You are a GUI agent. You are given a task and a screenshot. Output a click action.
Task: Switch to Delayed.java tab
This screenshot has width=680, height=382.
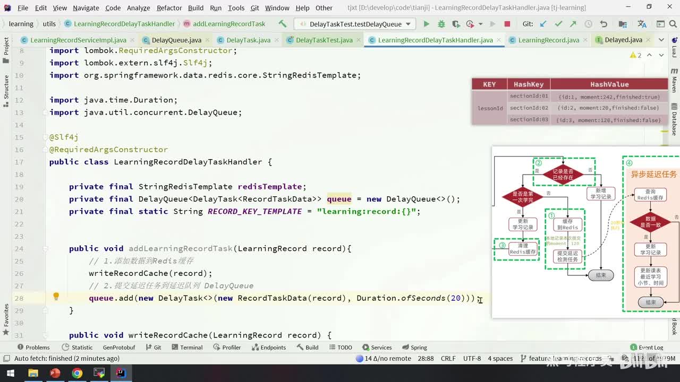tap(623, 40)
